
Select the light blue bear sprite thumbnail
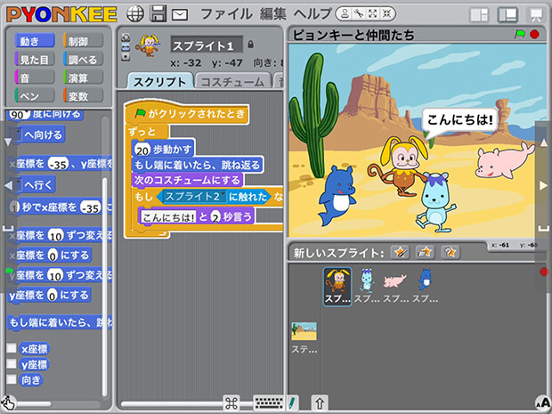tap(367, 287)
